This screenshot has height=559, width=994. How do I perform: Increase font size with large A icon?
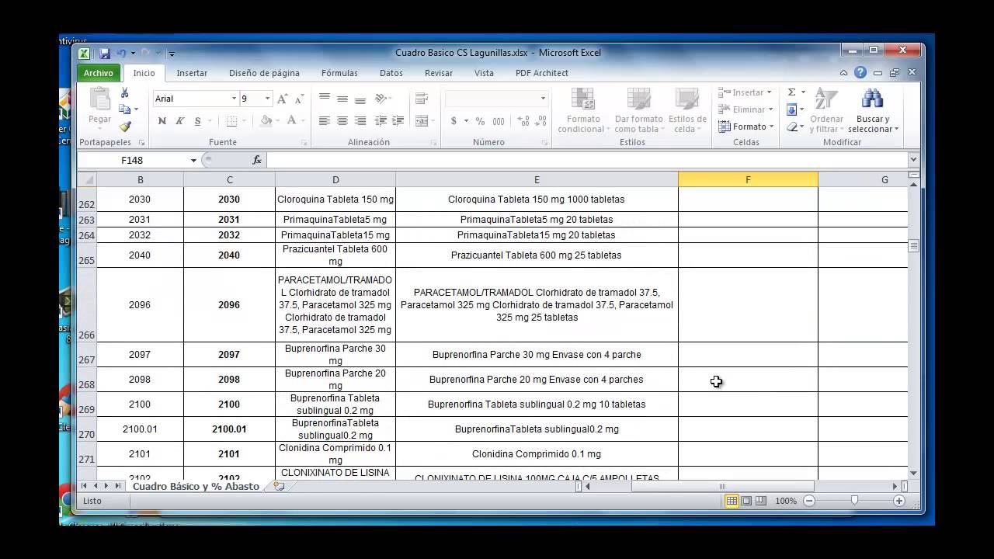(x=283, y=99)
